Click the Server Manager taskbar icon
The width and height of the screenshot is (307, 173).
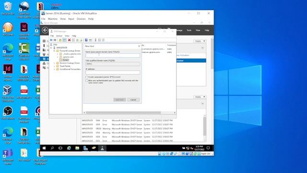(85, 148)
